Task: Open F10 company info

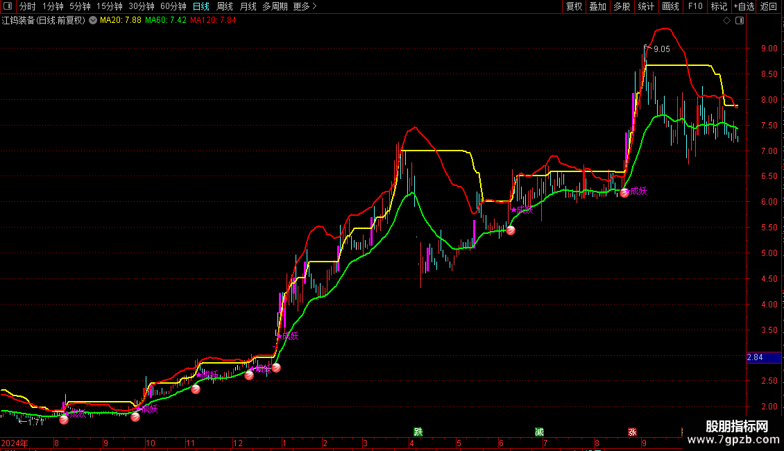Action: click(695, 6)
